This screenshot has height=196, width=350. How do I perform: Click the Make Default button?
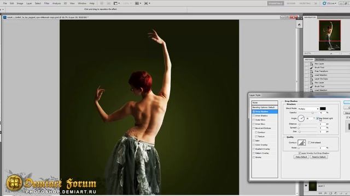coord(301,157)
